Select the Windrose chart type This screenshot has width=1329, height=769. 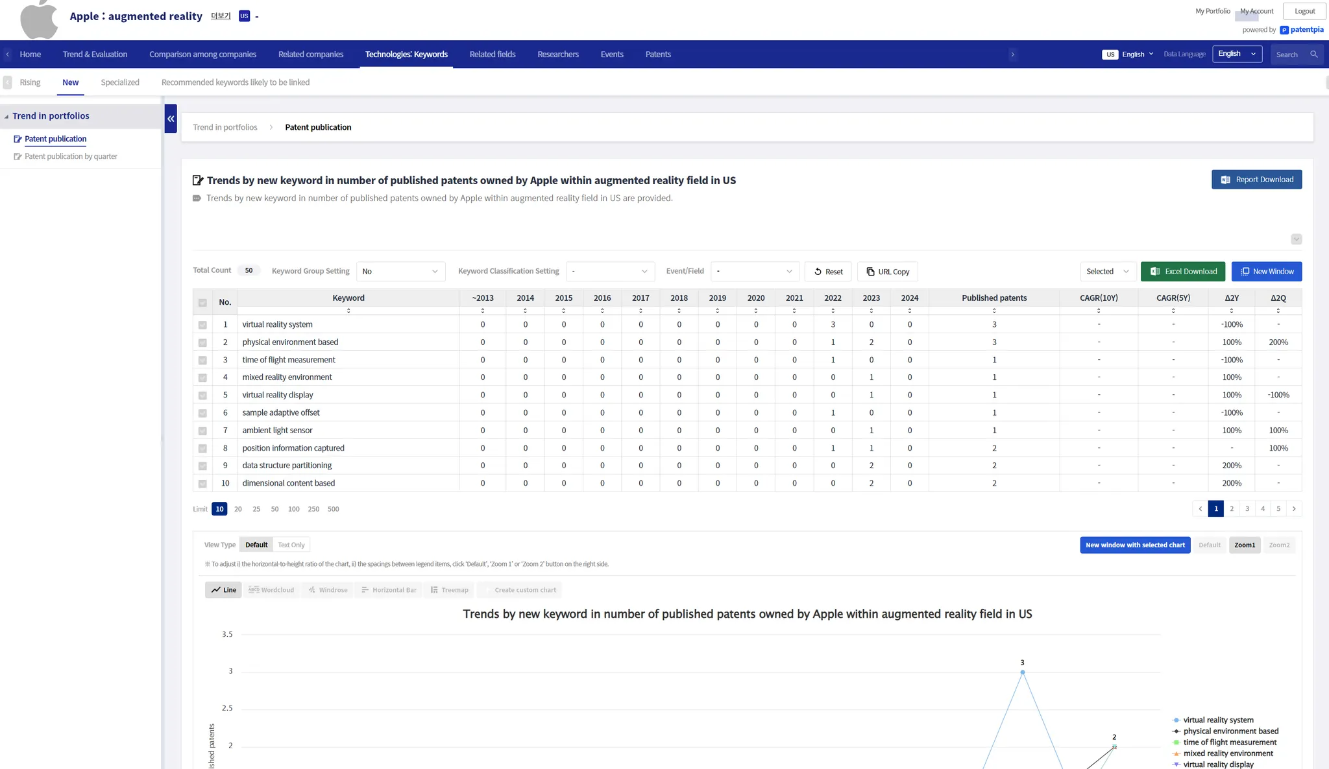pyautogui.click(x=328, y=590)
